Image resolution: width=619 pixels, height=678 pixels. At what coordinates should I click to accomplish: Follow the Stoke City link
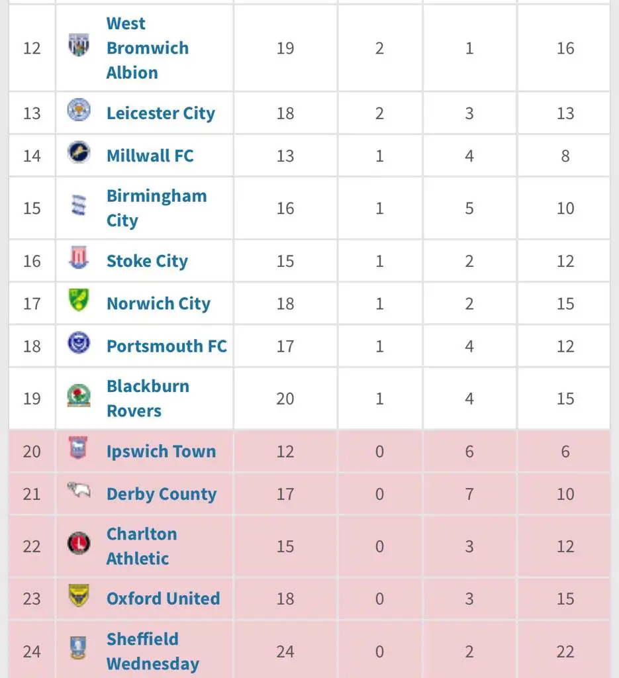tap(147, 261)
